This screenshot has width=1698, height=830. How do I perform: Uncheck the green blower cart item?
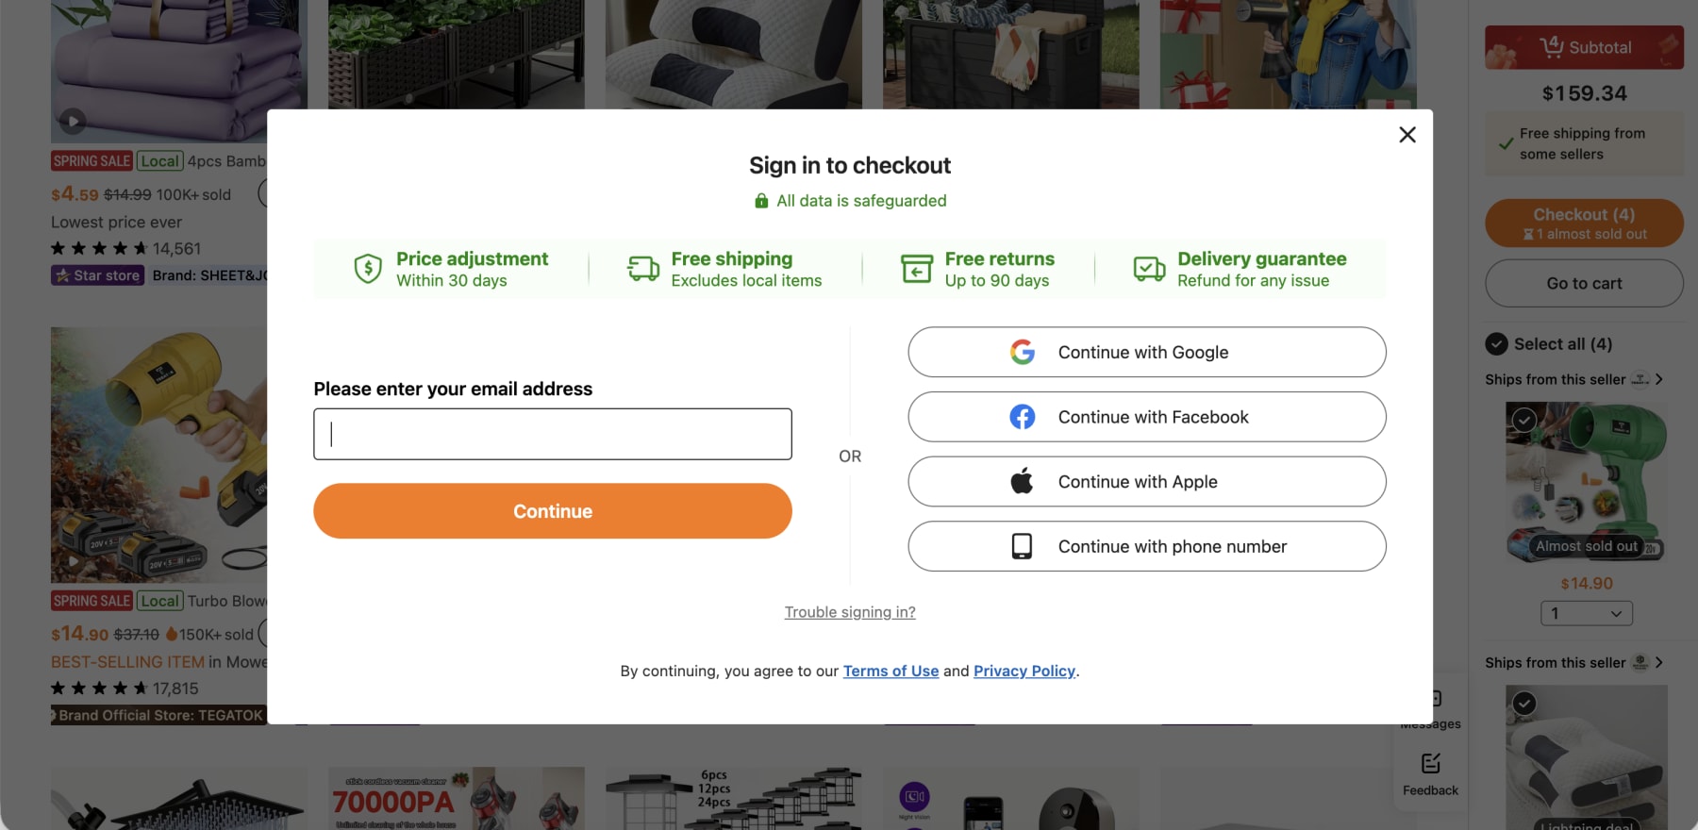(1524, 420)
